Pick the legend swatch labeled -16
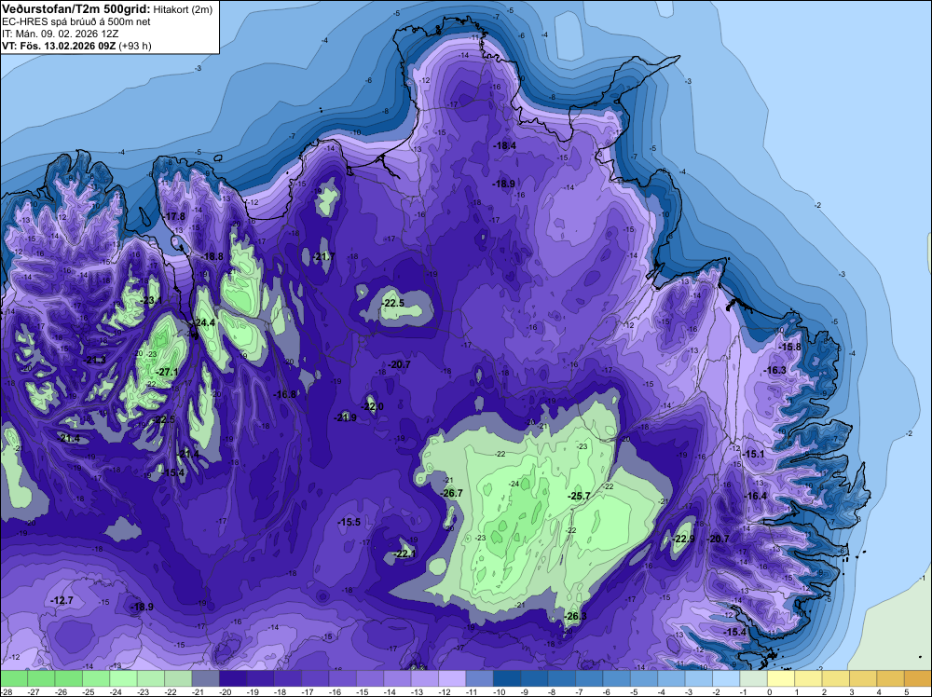The image size is (932, 697). 342,678
